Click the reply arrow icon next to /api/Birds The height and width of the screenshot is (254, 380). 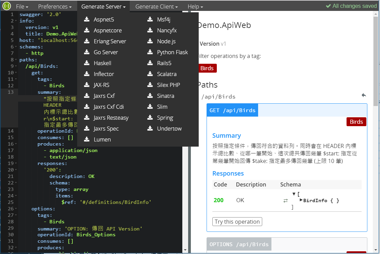(x=364, y=95)
